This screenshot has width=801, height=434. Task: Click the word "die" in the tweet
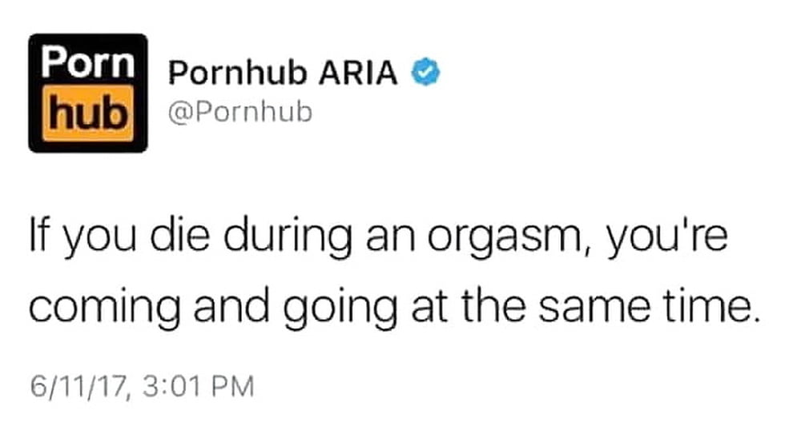pyautogui.click(x=179, y=235)
